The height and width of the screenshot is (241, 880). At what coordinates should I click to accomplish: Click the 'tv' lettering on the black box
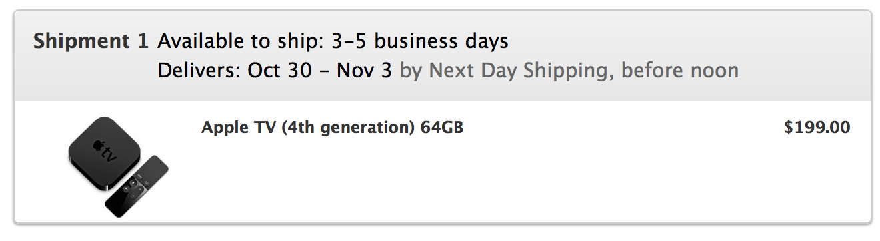pos(109,154)
